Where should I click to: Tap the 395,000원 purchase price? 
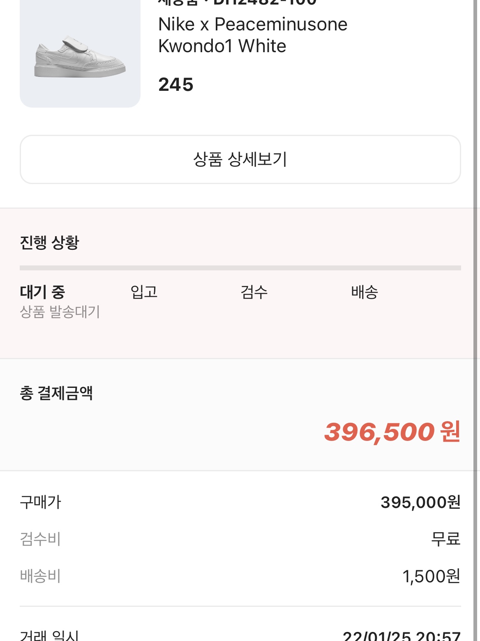[421, 502]
